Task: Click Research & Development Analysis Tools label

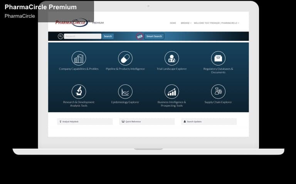Action: 79,104
